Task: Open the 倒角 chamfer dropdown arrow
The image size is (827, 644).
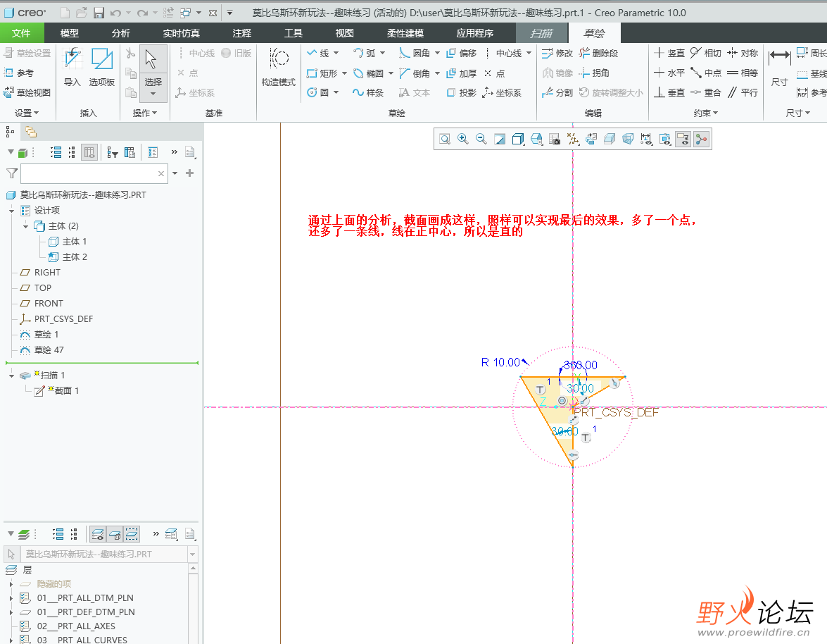Action: coord(437,73)
